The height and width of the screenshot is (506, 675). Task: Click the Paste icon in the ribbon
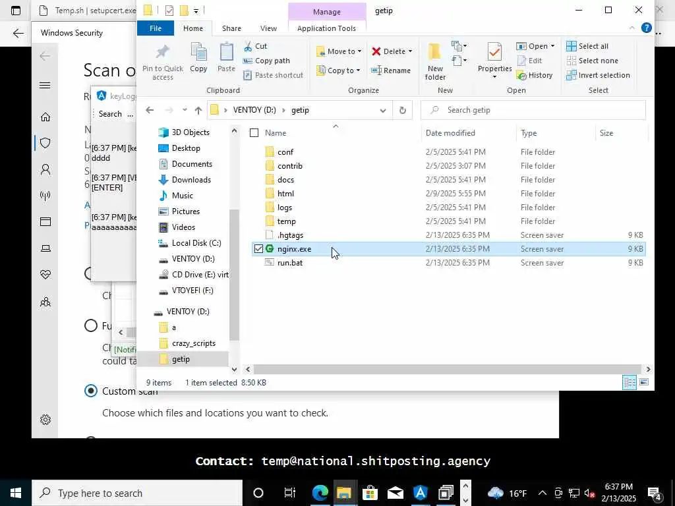click(227, 58)
